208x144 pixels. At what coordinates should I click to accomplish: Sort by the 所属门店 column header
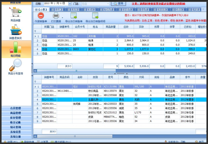pos(49,27)
